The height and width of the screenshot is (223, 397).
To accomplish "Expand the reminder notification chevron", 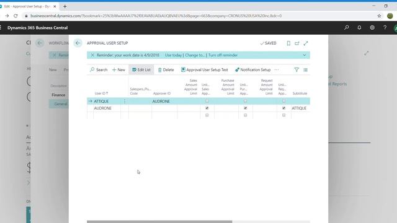I will click(x=305, y=55).
